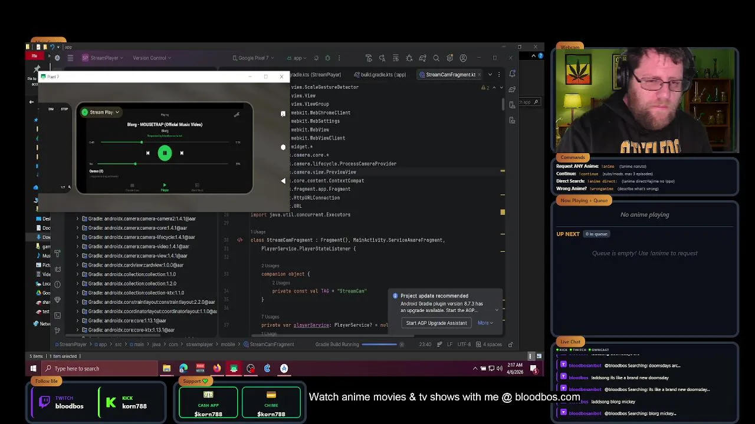755x424 pixels.
Task: Open the wrench settings icon in emulator player
Action: tap(237, 114)
